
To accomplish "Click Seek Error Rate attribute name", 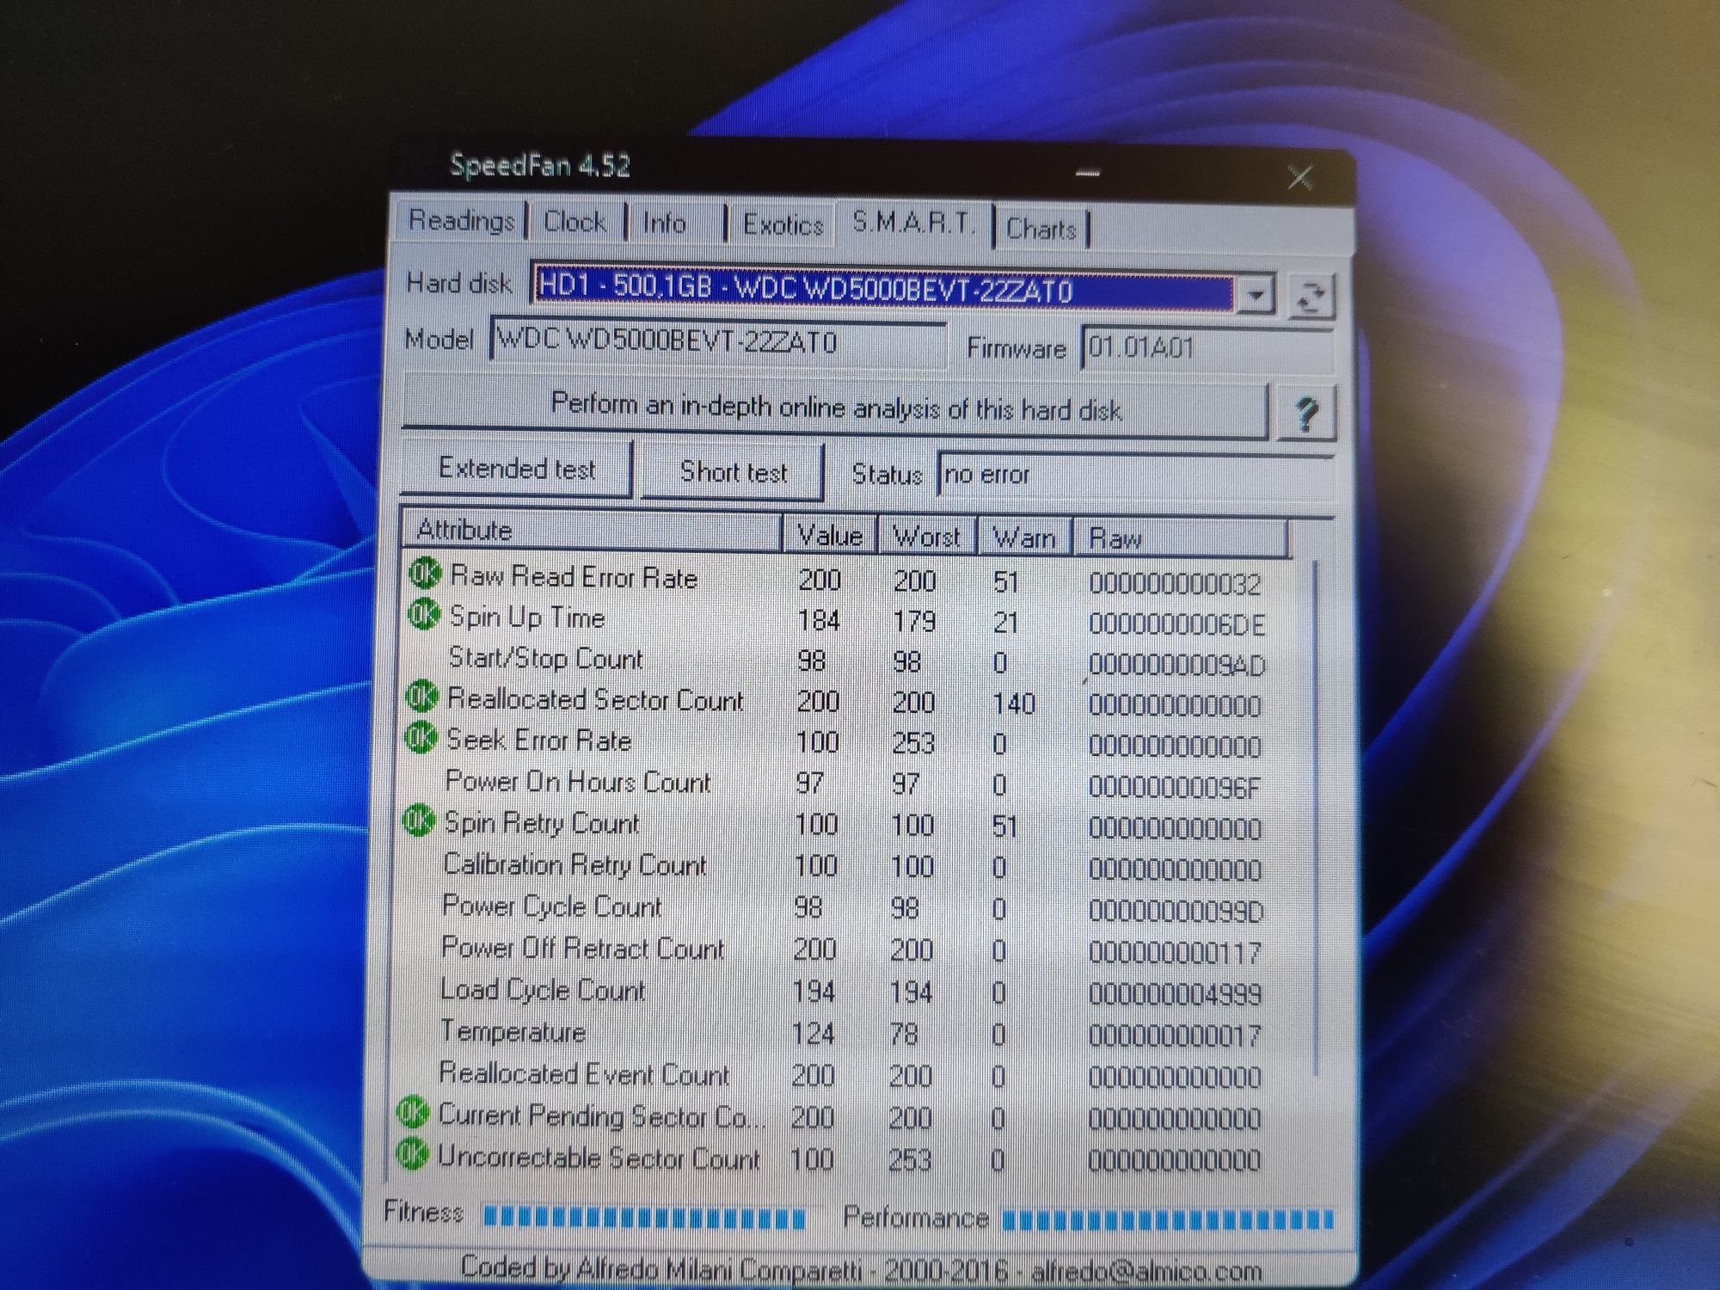I will point(539,740).
